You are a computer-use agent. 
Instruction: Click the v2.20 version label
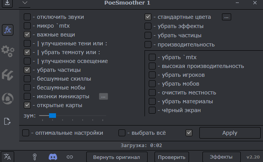253,157
